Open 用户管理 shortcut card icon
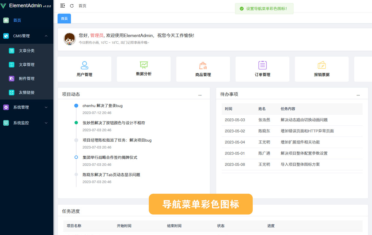The image size is (372, 235). click(84, 65)
